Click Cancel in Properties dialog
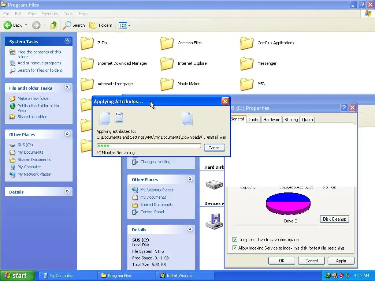This screenshot has width=375, height=281. [311, 261]
